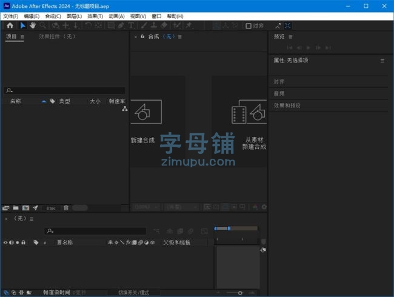Open the 合成 panel hamburger menu
Image resolution: width=394 pixels, height=297 pixels.
179,37
